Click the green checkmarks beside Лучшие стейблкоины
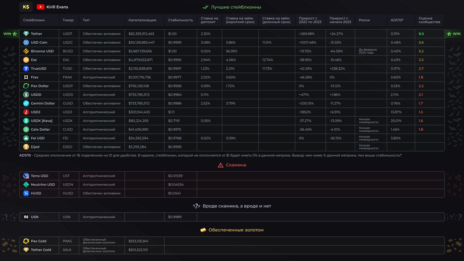This screenshot has width=464, height=261. click(205, 7)
